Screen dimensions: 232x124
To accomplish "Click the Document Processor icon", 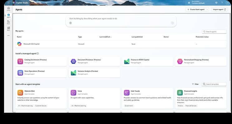I will 73,61.
